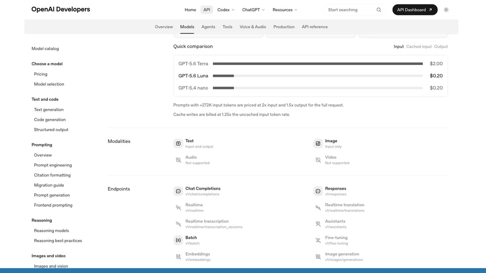Open Overview under Prompting in sidebar
Viewport: 486px width, 273px height.
click(x=43, y=155)
